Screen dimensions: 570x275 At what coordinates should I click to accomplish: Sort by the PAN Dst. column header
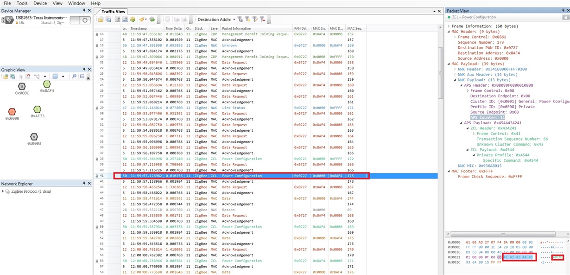click(302, 29)
